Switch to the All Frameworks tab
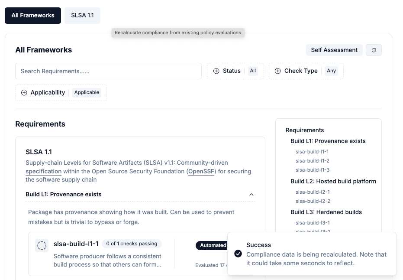The image size is (403, 280). point(33,16)
